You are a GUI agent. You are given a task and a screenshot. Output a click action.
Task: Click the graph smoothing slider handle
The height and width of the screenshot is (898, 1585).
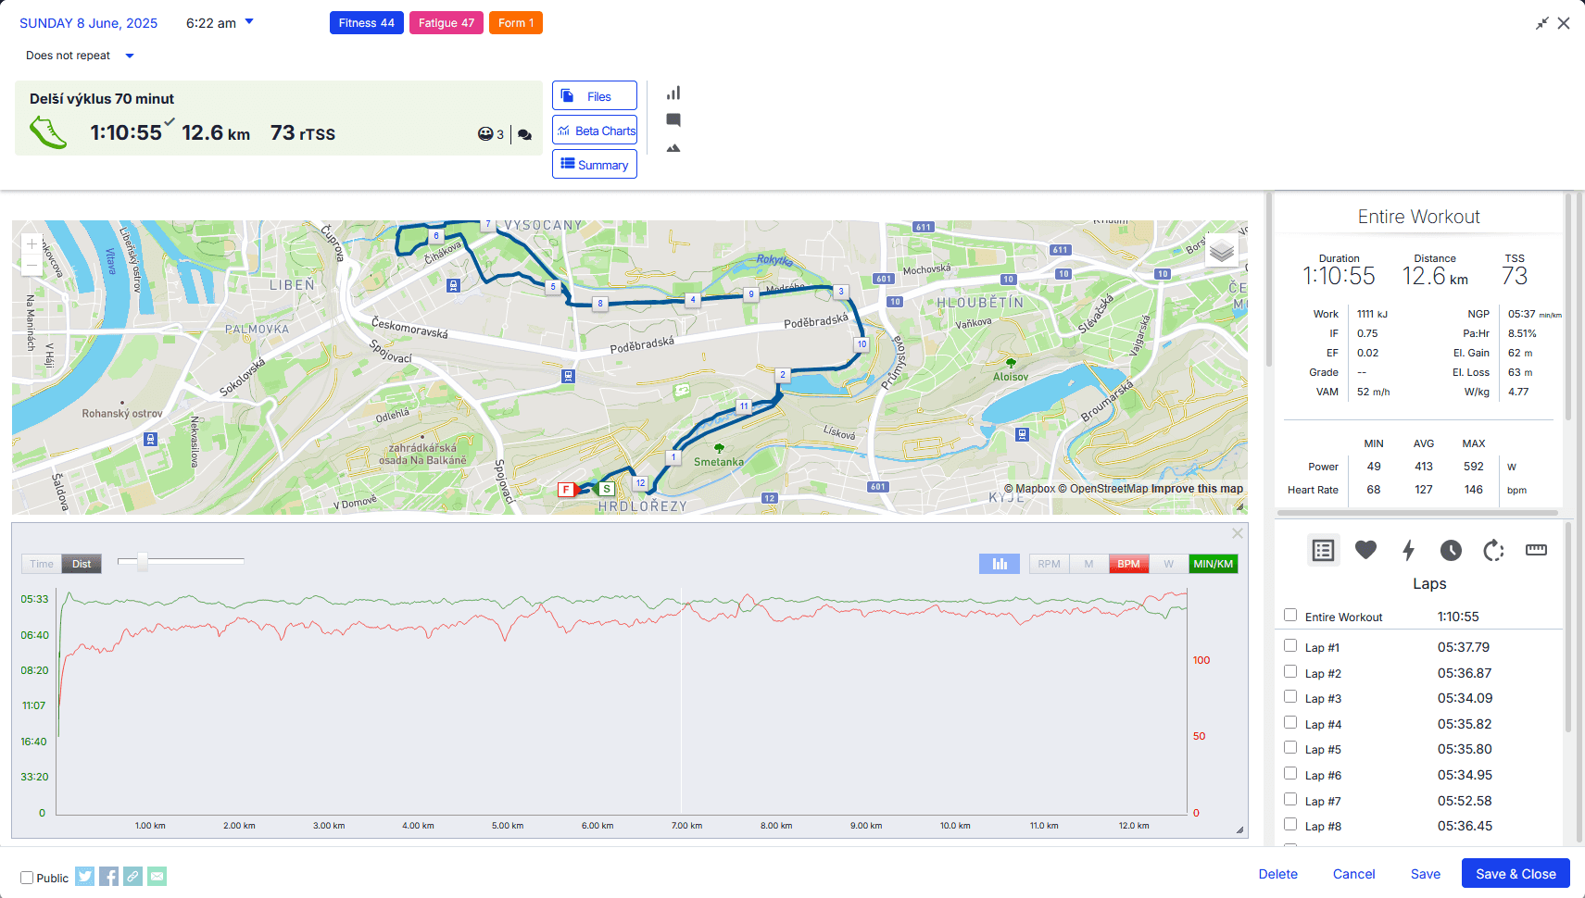[143, 561]
